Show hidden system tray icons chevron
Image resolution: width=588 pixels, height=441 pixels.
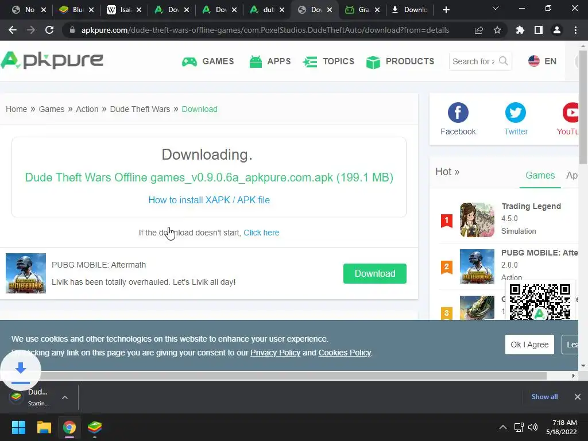pos(503,427)
